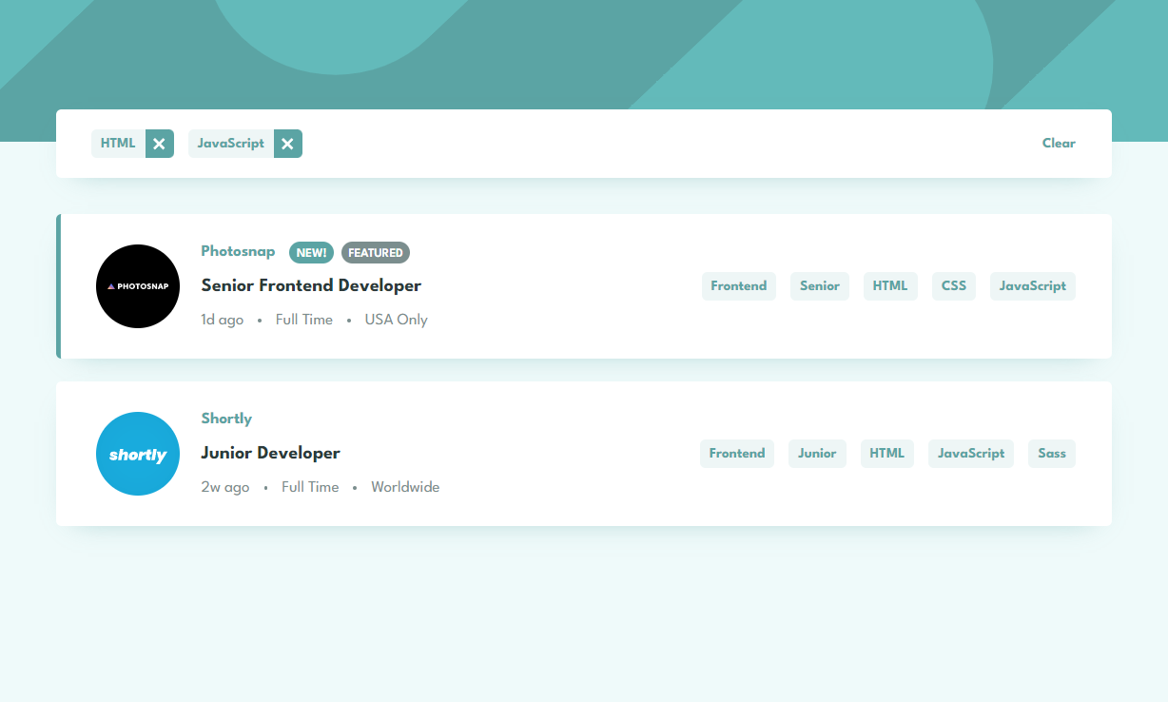The height and width of the screenshot is (702, 1168).
Task: Select the Frontend tag on Photosnap listing
Action: [x=738, y=286]
